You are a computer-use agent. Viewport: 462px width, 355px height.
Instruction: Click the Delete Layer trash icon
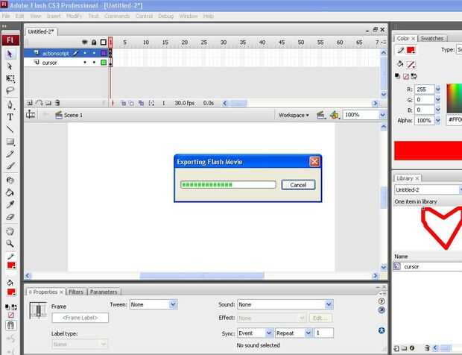click(57, 103)
